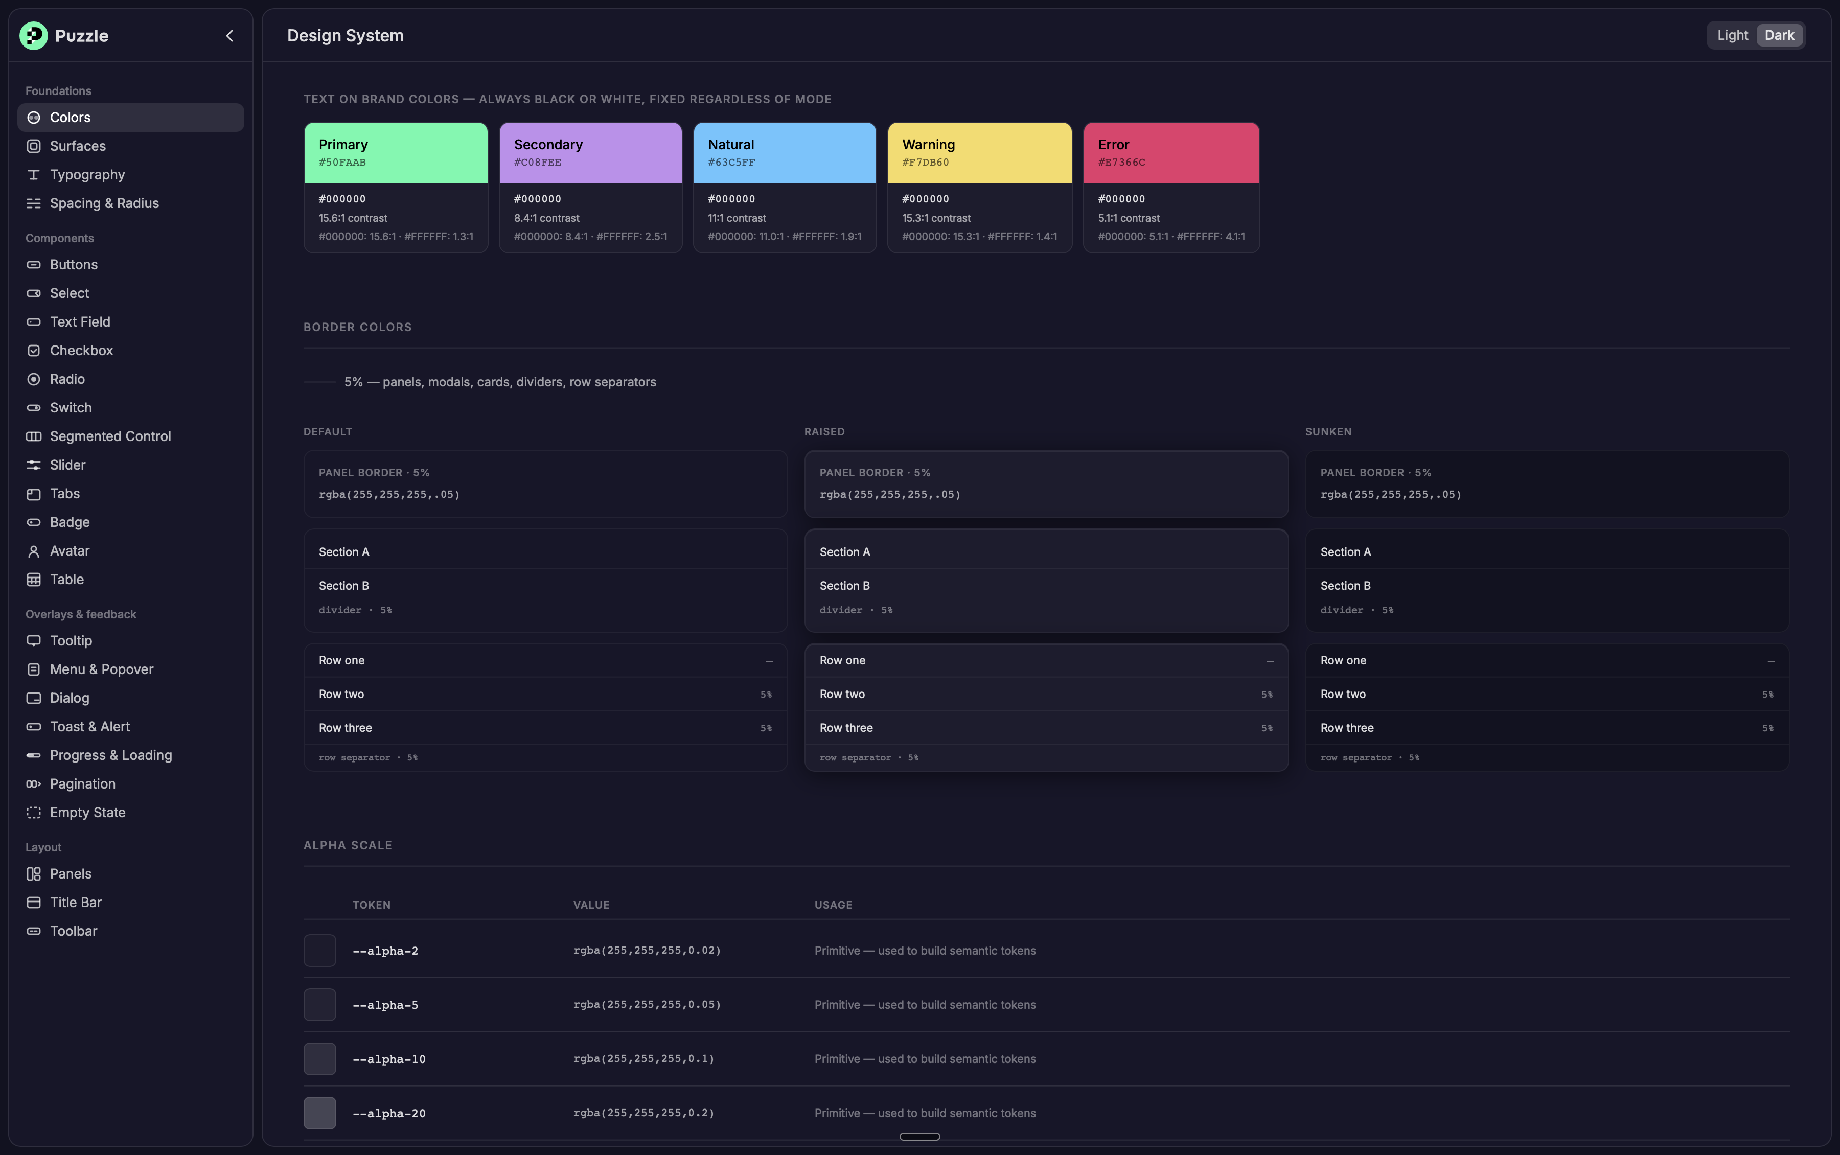
Task: Open Menu & Popover page
Action: point(131,670)
